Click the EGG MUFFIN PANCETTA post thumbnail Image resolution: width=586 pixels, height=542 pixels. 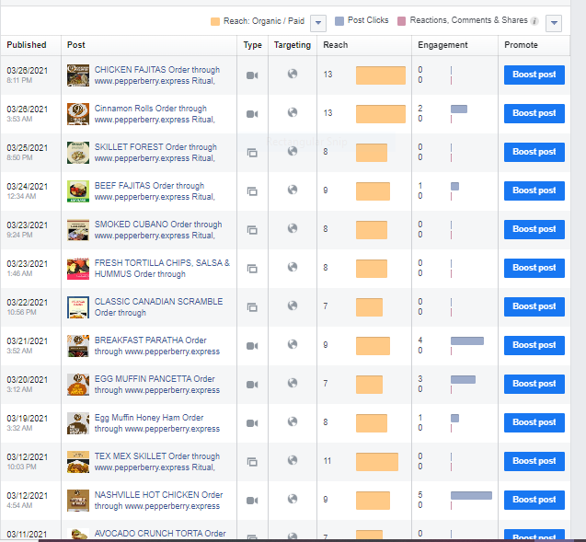(78, 385)
